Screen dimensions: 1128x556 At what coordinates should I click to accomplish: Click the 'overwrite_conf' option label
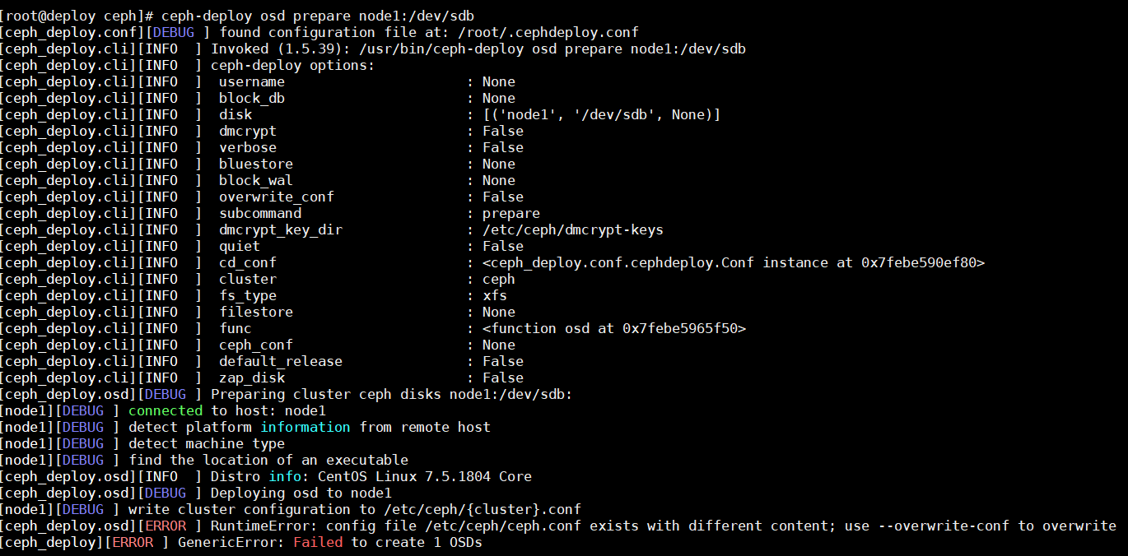pos(277,197)
